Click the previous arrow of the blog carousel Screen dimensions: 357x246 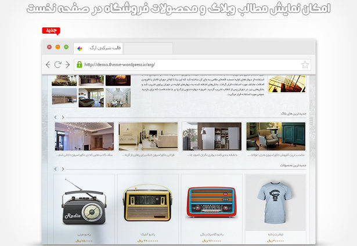coord(55,118)
